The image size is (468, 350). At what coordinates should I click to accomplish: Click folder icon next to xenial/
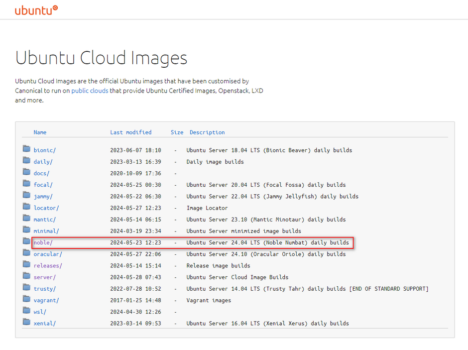[26, 323]
